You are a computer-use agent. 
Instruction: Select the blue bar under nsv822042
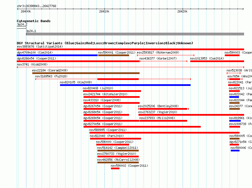click(x=234, y=97)
